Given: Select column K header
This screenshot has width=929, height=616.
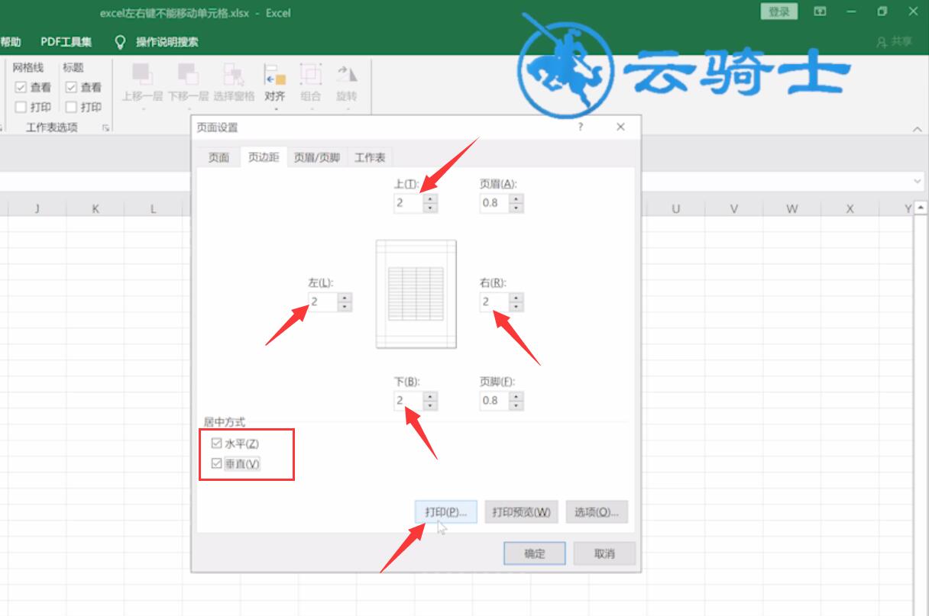Looking at the screenshot, I should coord(95,208).
